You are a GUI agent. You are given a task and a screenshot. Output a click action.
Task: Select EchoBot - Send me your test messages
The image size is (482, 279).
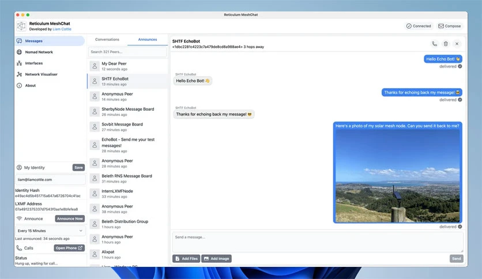point(127,145)
